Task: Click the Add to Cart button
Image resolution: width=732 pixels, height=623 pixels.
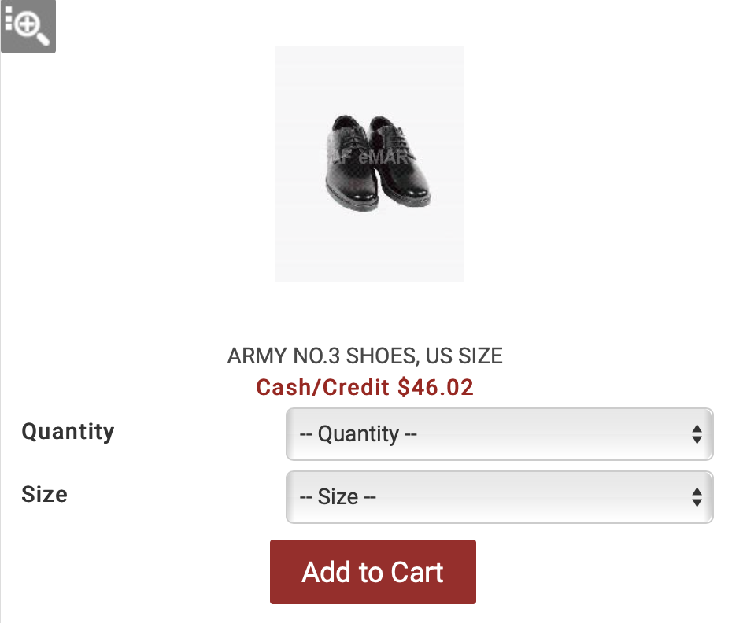Action: pyautogui.click(x=372, y=572)
